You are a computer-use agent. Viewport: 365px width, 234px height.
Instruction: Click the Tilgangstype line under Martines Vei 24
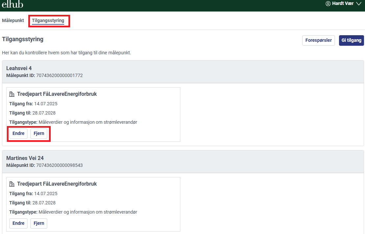[x=73, y=212]
